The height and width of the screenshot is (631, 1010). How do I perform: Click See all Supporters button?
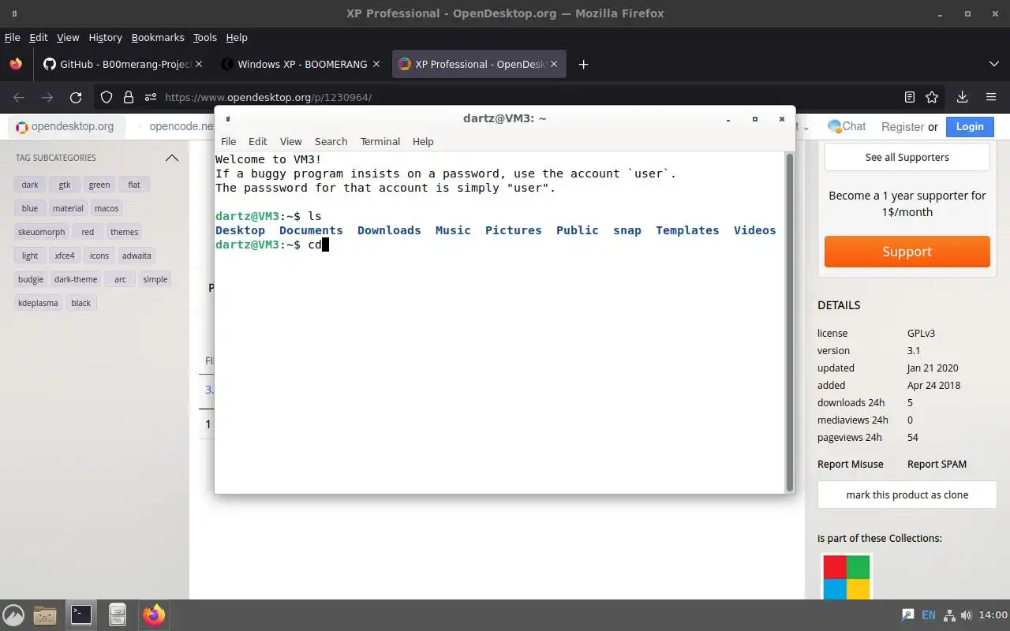click(x=907, y=157)
